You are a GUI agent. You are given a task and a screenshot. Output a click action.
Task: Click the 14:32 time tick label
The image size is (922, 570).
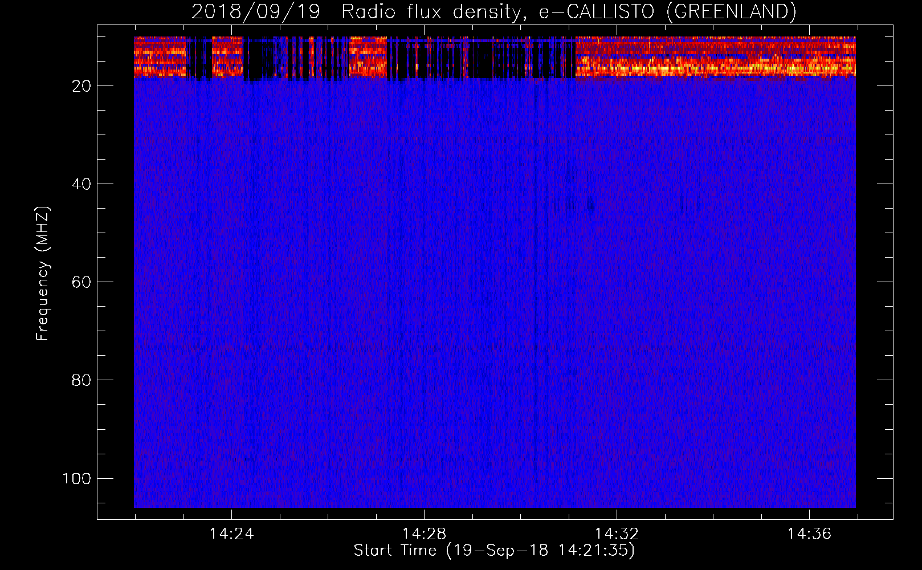pyautogui.click(x=617, y=534)
